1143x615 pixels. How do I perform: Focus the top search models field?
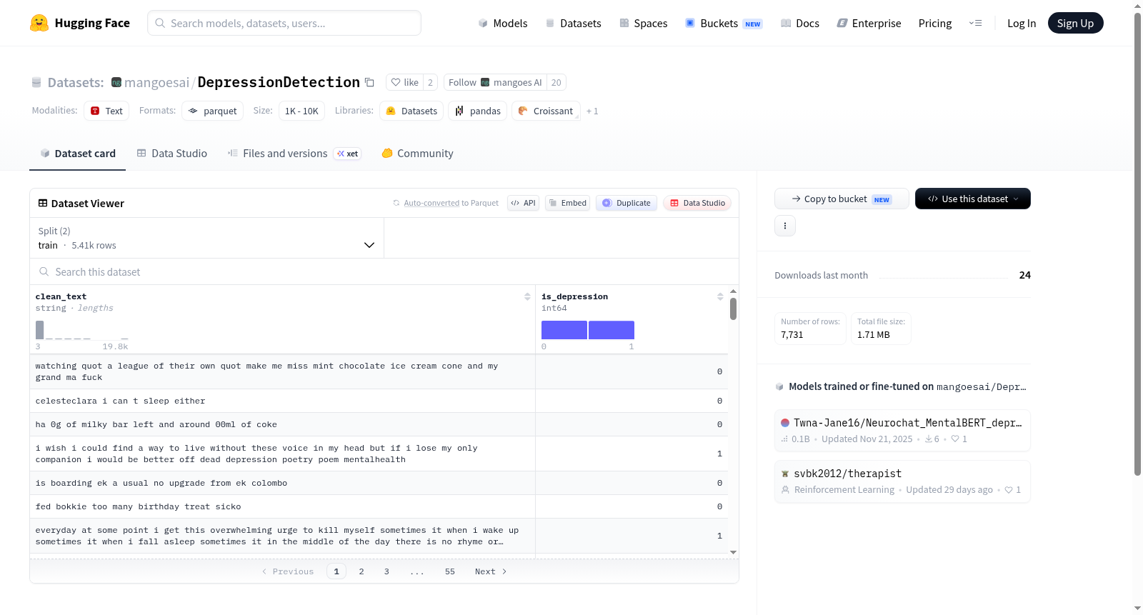(284, 23)
